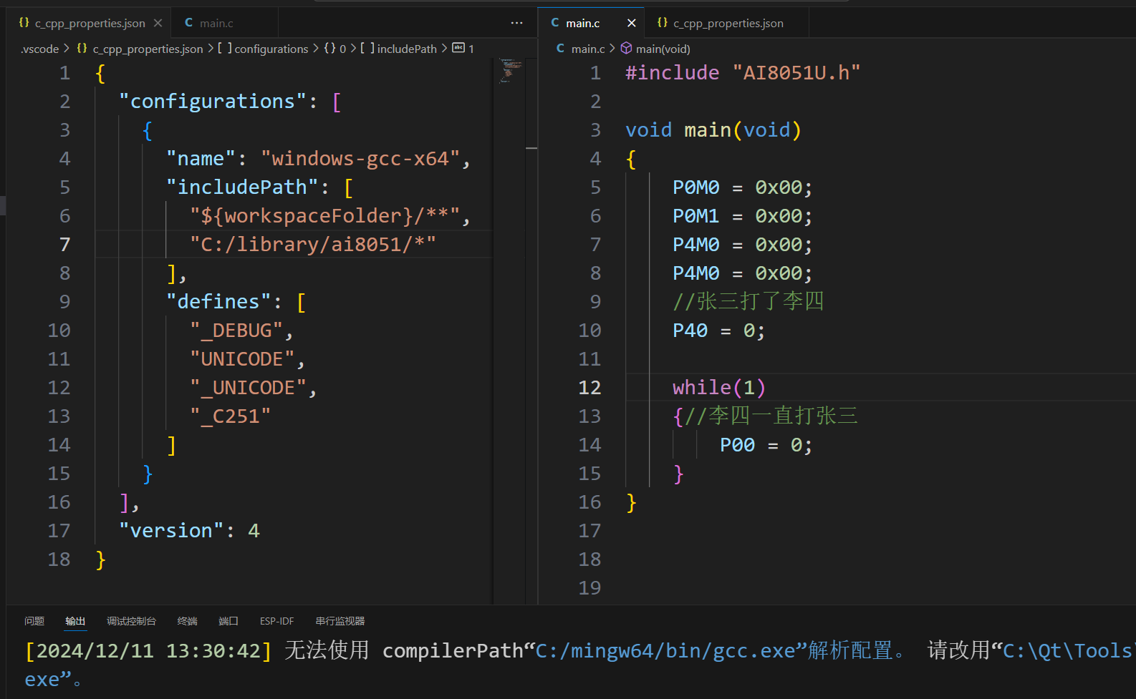This screenshot has width=1136, height=699.
Task: Select the c_cpp_properties.json tab on the left
Action: coord(90,23)
